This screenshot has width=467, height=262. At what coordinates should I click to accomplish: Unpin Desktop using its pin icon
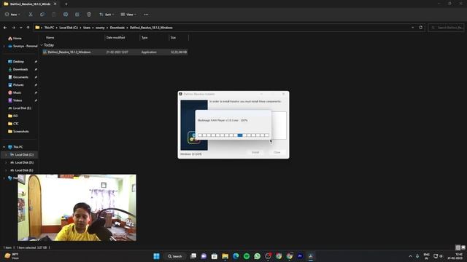pyautogui.click(x=36, y=61)
